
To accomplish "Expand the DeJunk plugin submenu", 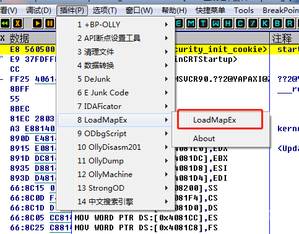I will coord(115,79).
